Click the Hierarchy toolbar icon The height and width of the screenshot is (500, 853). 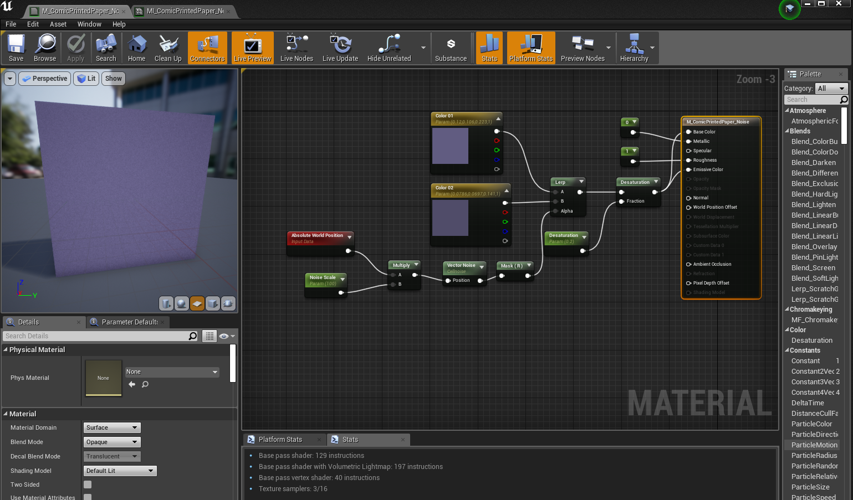pyautogui.click(x=634, y=48)
